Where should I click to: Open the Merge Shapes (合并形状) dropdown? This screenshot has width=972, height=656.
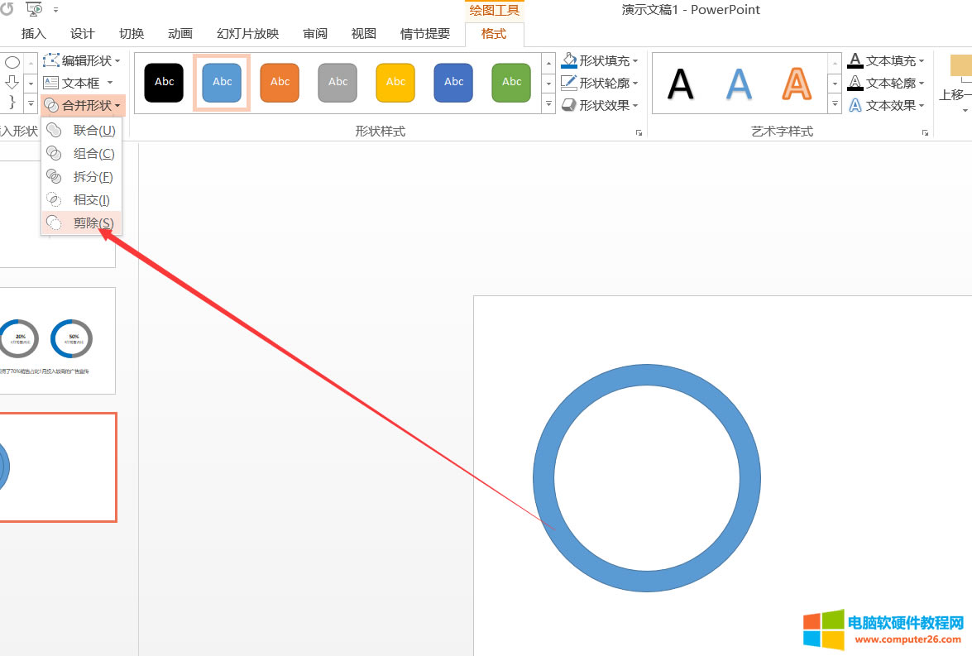84,105
